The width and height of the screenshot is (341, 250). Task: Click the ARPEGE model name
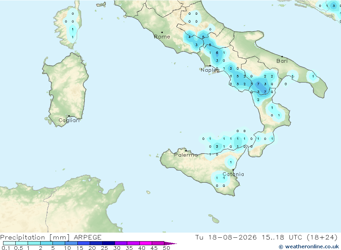click(x=88, y=237)
